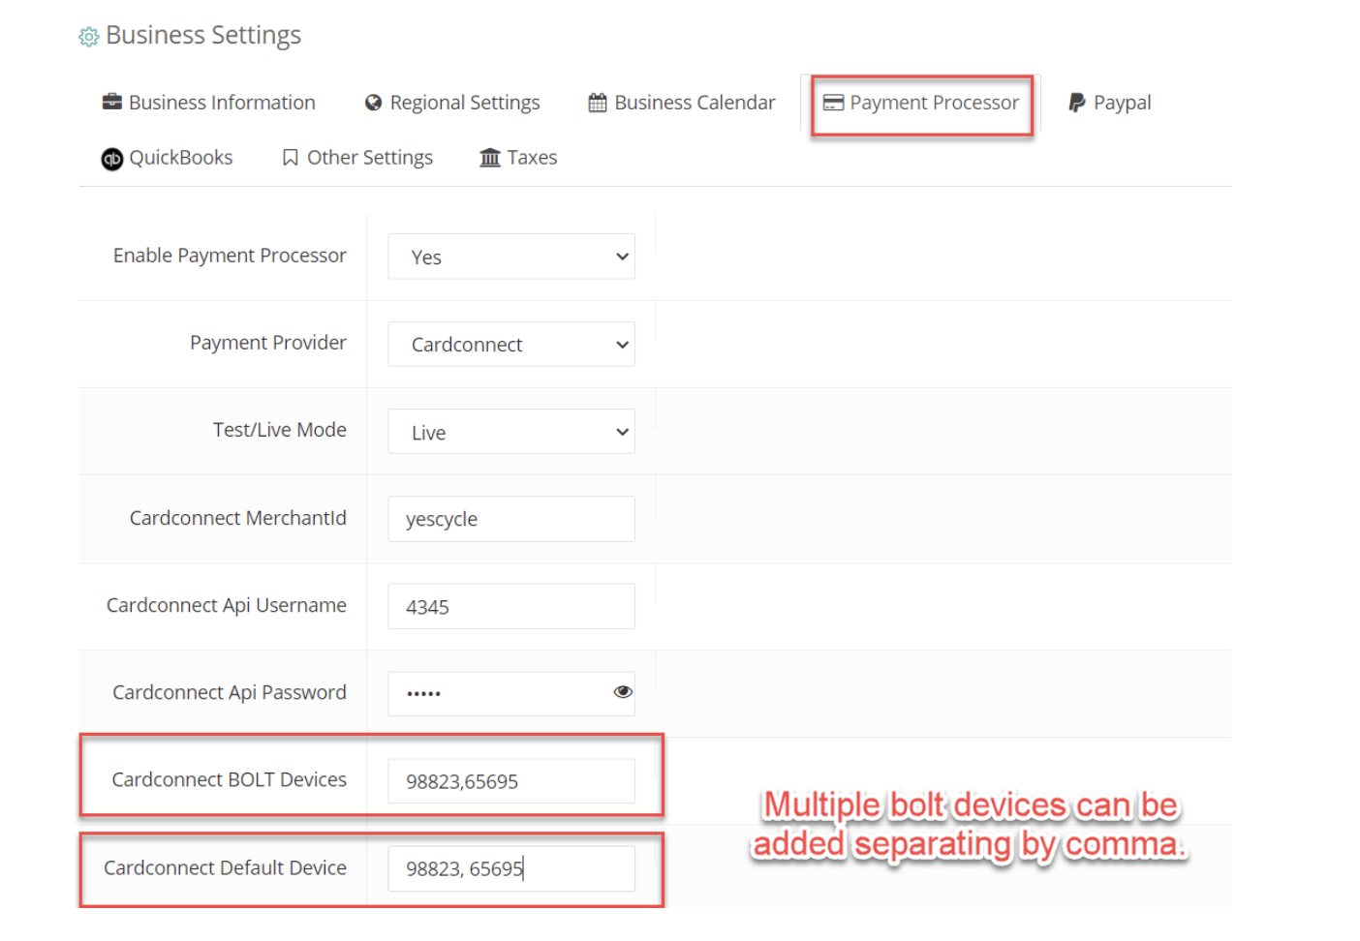Click the 'Payment Provider' label
The image size is (1360, 941).
click(x=267, y=343)
